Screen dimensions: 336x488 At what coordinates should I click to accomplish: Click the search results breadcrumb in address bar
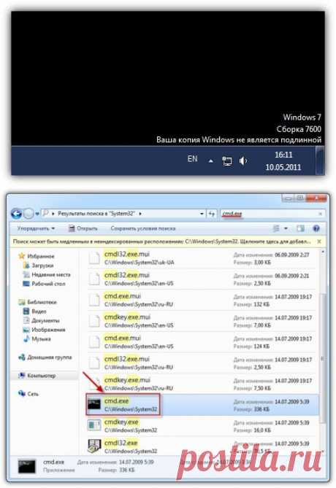(96, 214)
